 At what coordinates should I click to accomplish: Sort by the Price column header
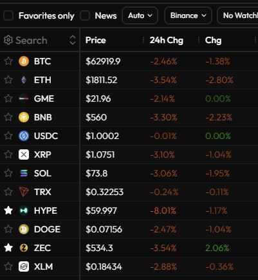(96, 41)
